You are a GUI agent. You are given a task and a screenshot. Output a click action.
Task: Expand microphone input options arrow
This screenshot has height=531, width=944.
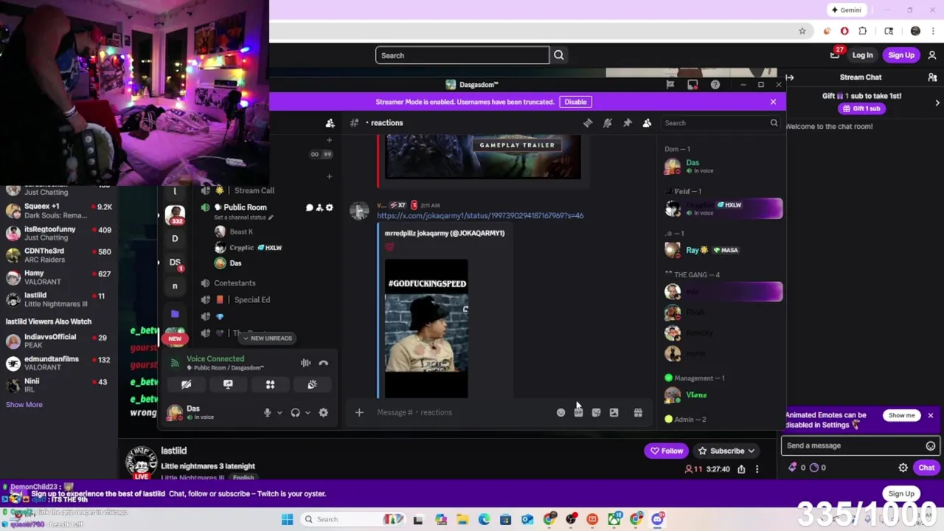280,413
